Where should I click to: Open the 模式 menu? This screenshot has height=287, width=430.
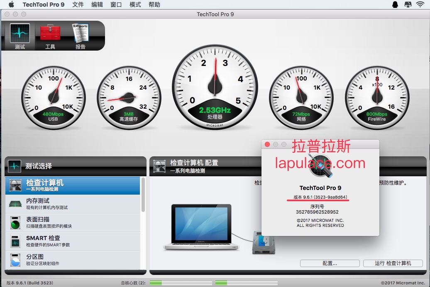pos(135,5)
